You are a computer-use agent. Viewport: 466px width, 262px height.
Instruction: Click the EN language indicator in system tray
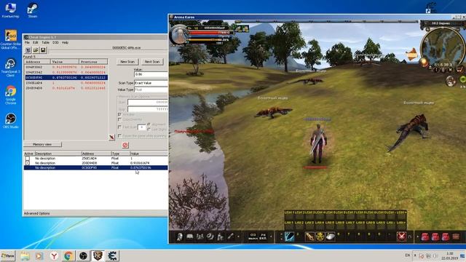pos(408,255)
